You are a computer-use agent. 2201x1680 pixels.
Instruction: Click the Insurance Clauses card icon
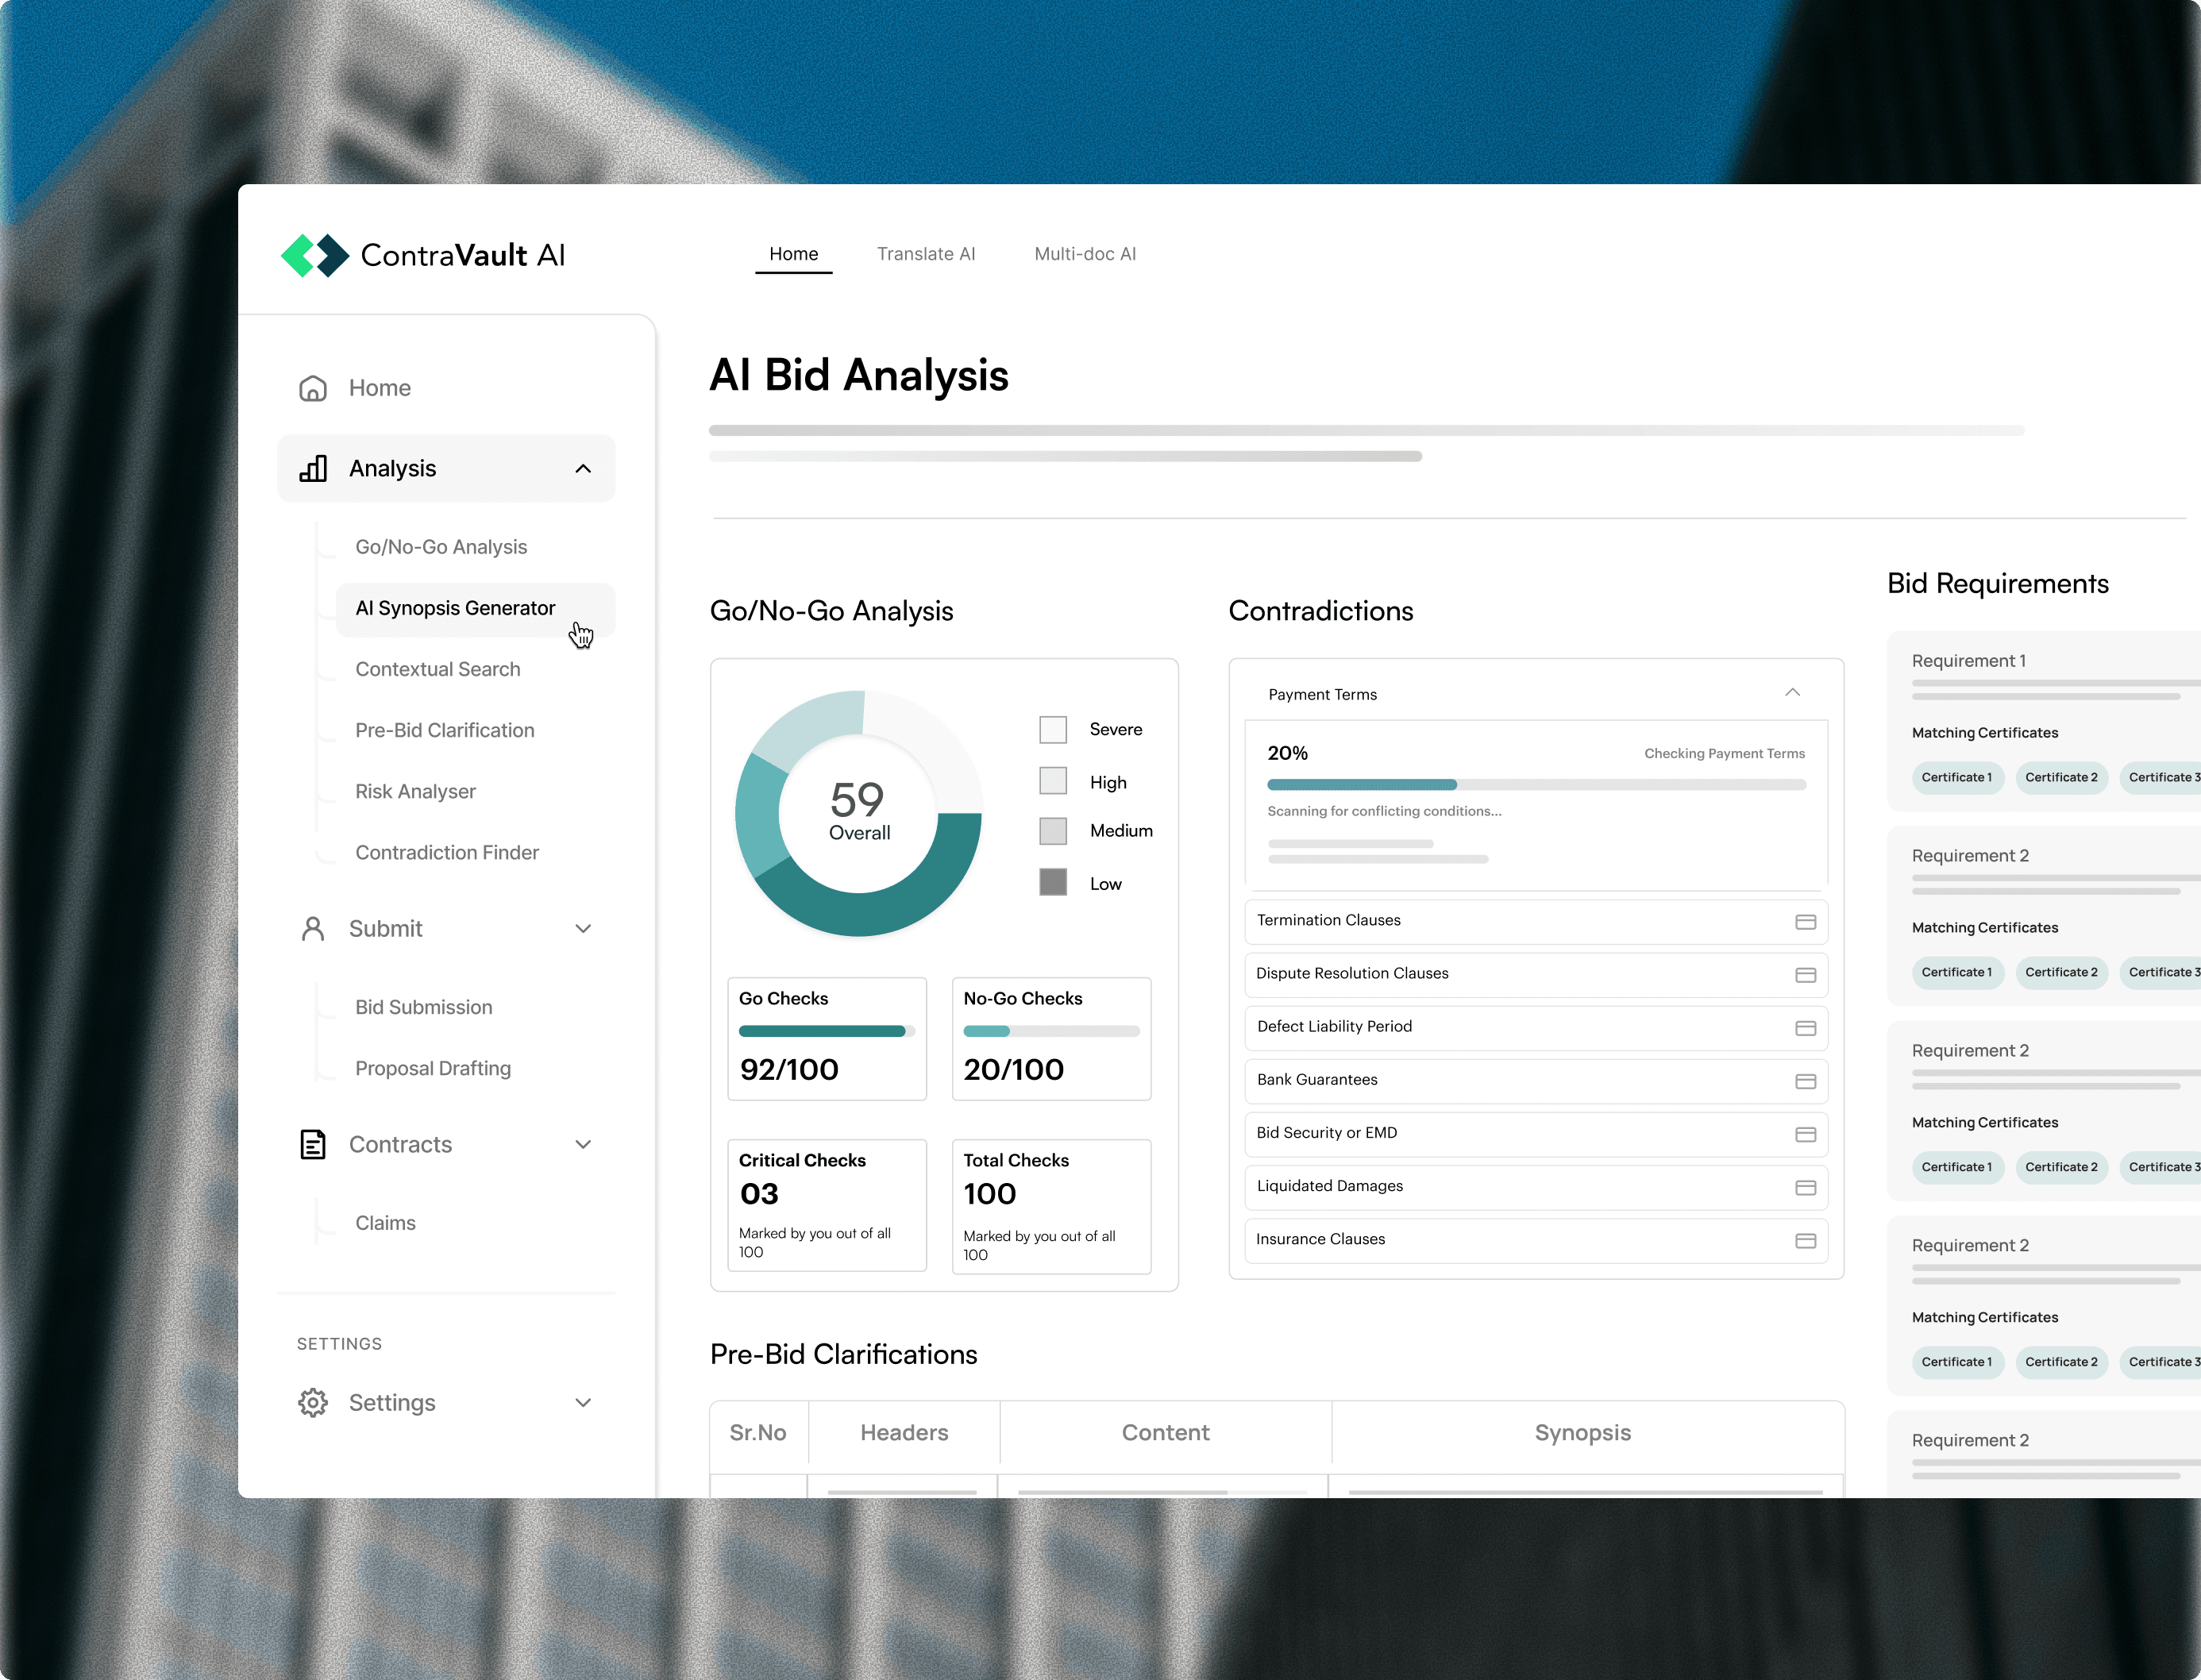click(x=1805, y=1240)
